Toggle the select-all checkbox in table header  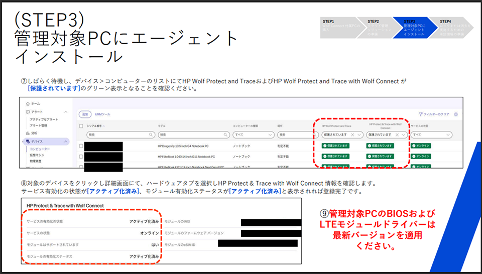point(81,126)
